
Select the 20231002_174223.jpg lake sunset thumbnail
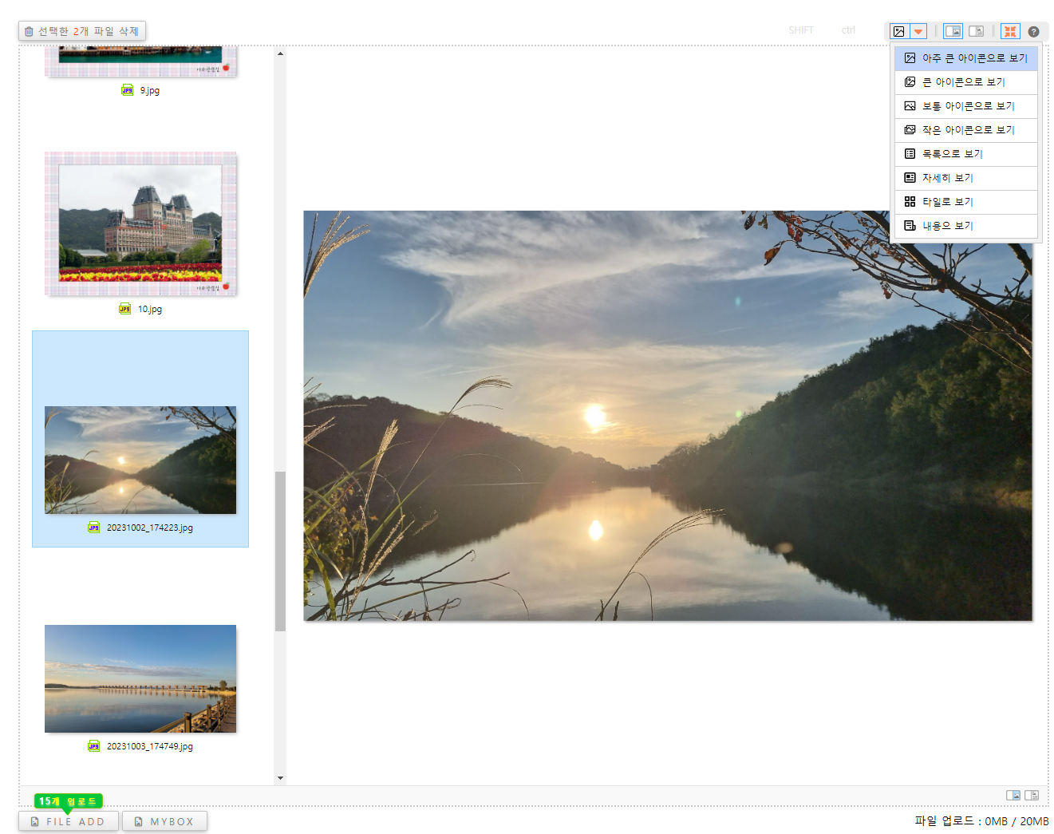(140, 460)
